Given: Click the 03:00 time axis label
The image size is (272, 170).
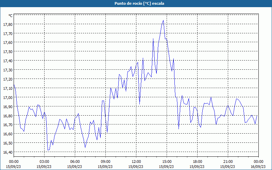Looking at the screenshot, I should [44, 162].
